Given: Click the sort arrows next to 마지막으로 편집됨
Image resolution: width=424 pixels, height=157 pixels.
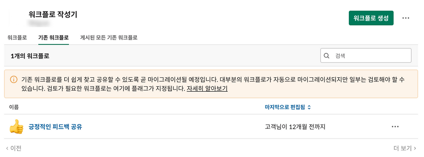Looking at the screenshot, I should (309, 107).
